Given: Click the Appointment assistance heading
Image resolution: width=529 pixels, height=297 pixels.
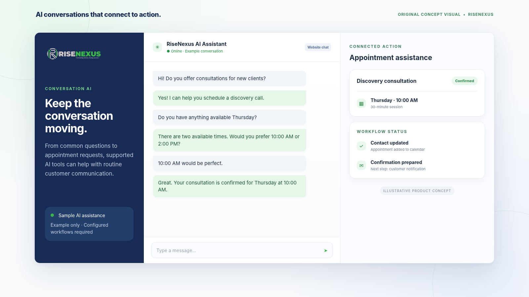Looking at the screenshot, I should click(x=391, y=58).
